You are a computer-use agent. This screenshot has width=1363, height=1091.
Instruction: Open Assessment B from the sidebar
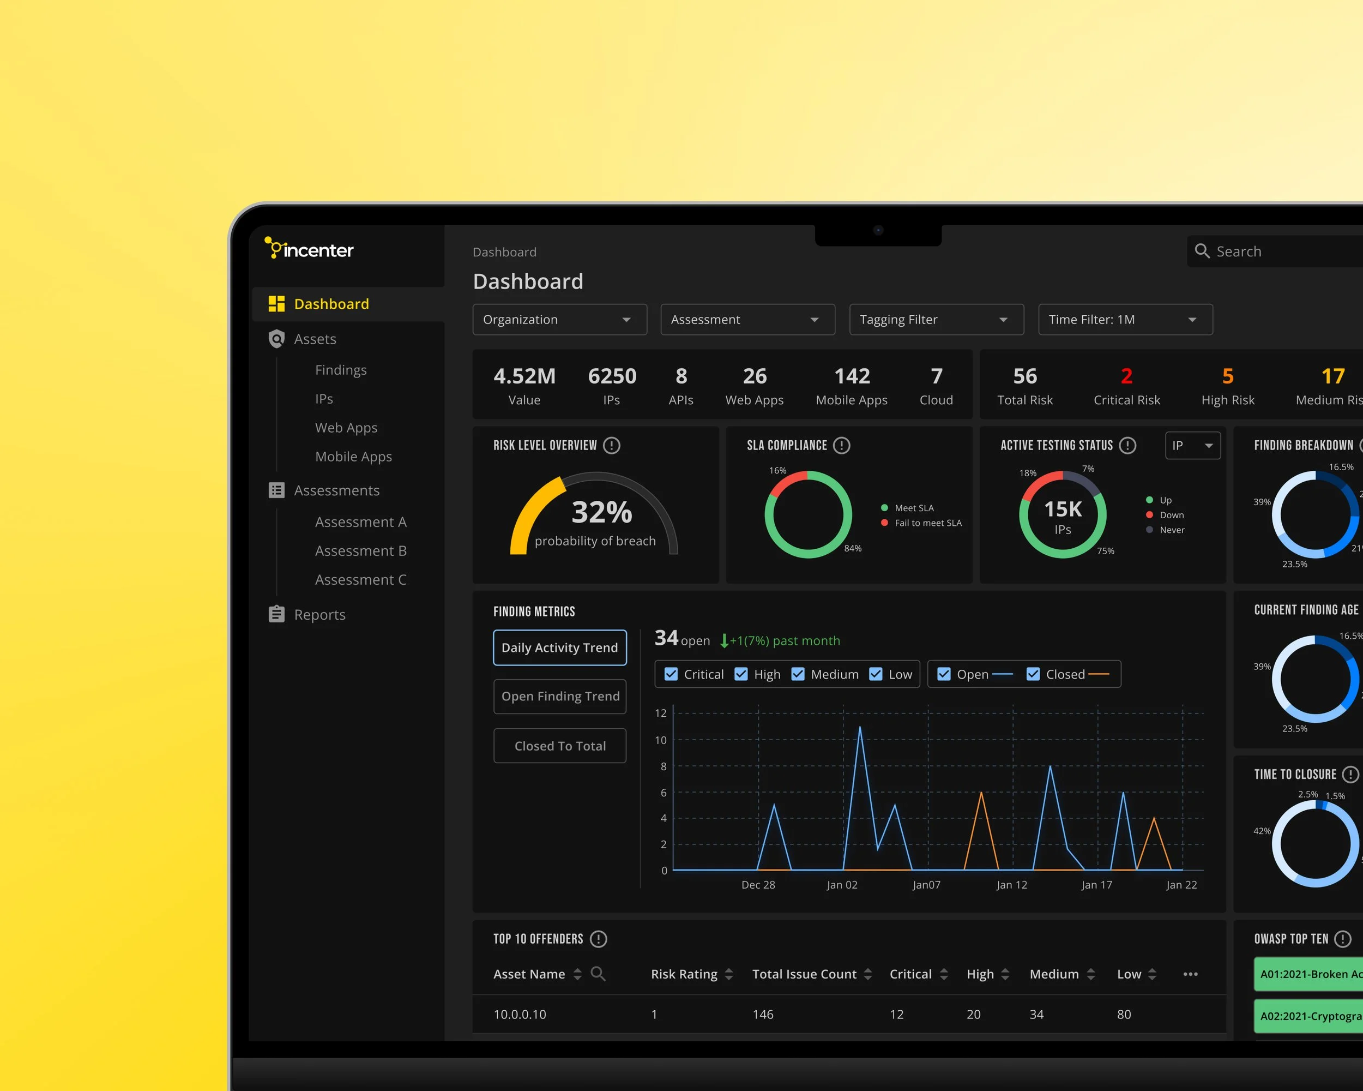pyautogui.click(x=360, y=551)
